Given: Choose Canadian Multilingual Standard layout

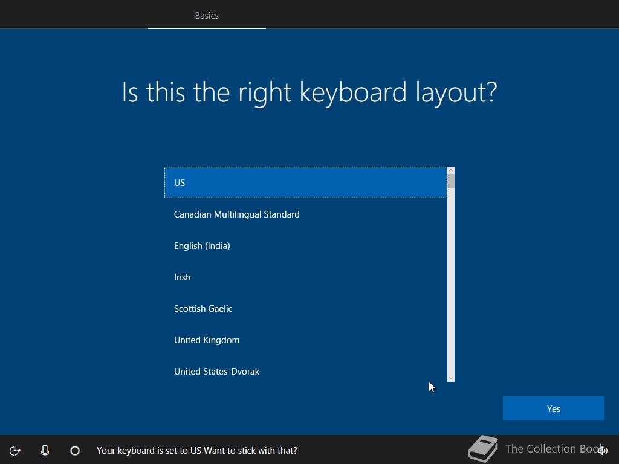Looking at the screenshot, I should (x=306, y=214).
